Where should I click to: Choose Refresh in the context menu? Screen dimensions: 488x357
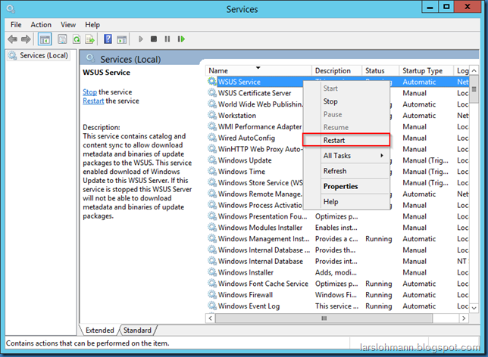click(346, 171)
